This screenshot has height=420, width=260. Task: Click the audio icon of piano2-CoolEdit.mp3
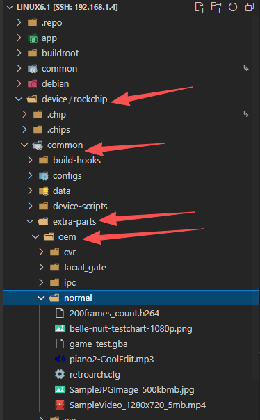tap(60, 359)
